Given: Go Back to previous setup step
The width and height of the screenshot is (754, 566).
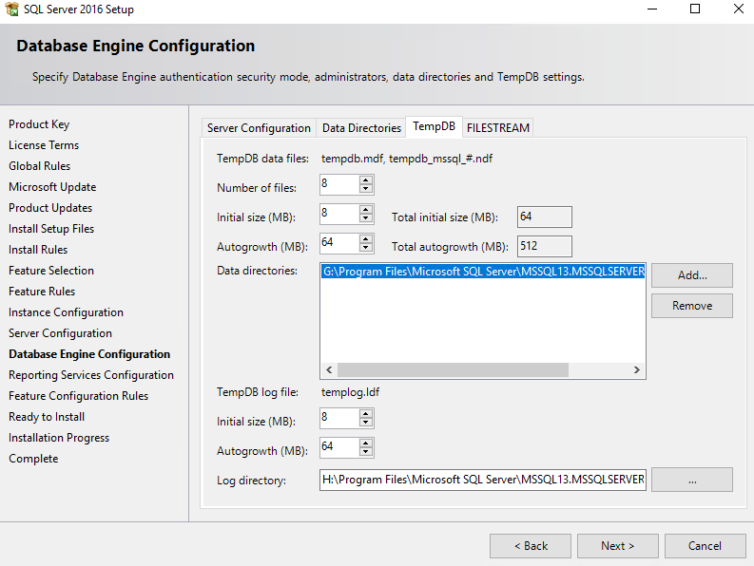Looking at the screenshot, I should (x=531, y=546).
